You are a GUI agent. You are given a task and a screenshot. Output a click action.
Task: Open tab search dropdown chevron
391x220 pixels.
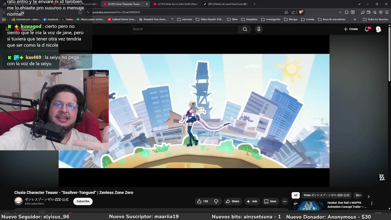[359, 4]
